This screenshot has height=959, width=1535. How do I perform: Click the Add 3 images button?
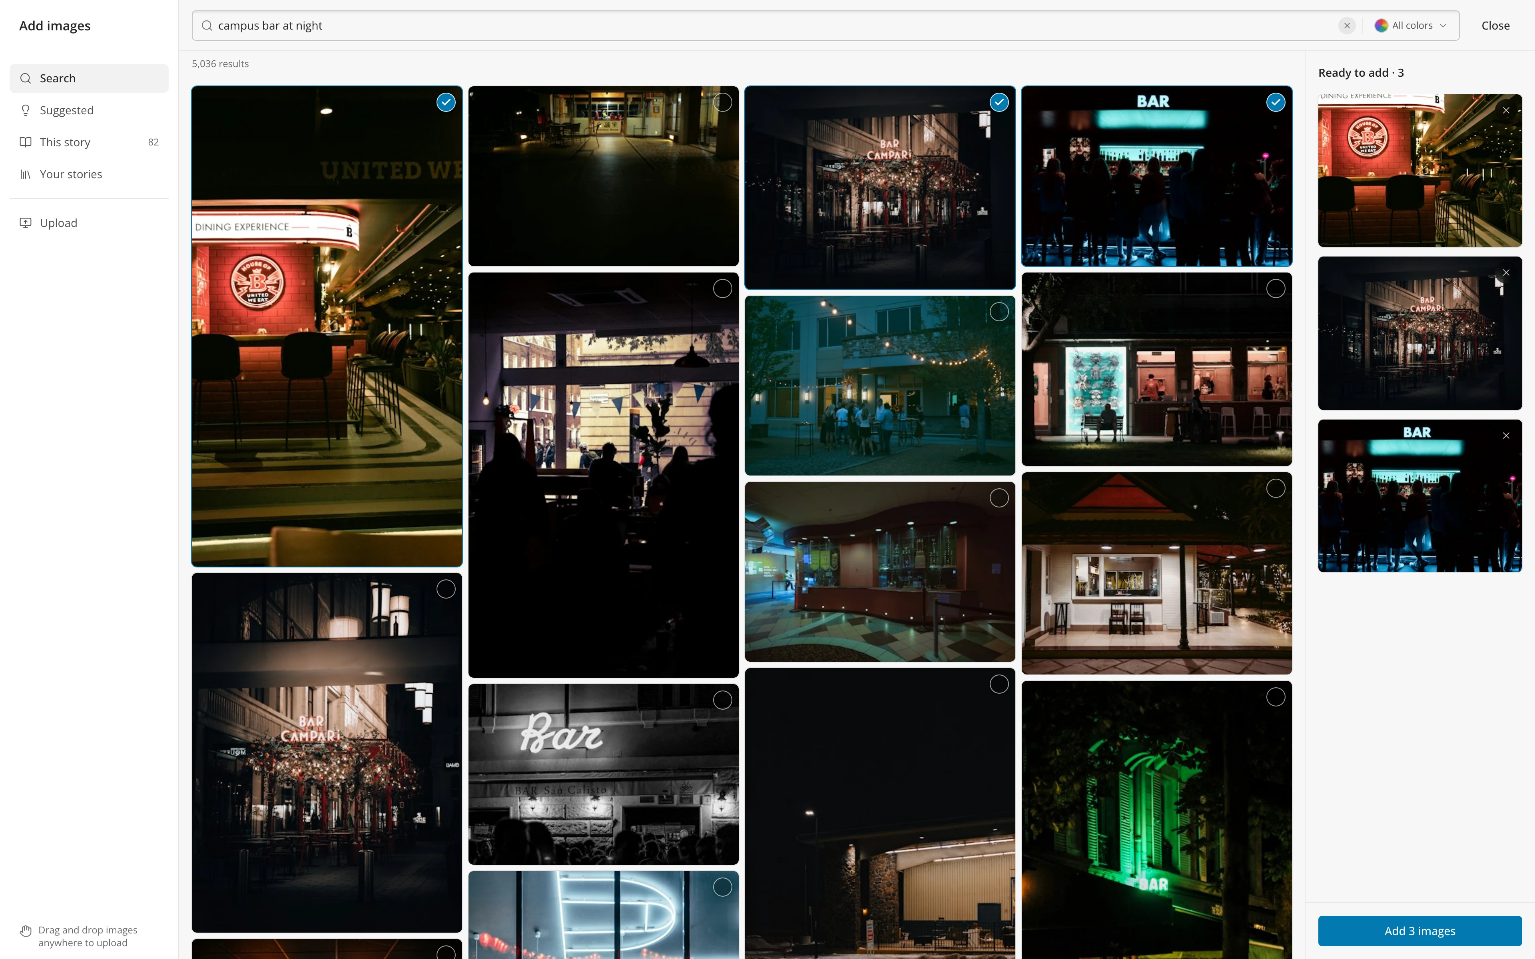click(1419, 931)
